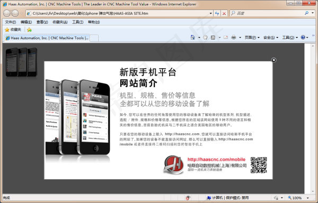Click the popup blocker status bar icon
This screenshot has height=203, width=318.
188,198
